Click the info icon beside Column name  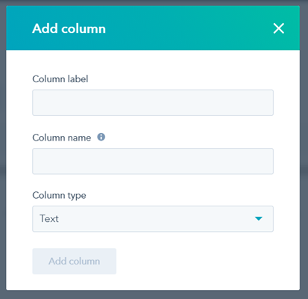[x=101, y=137]
